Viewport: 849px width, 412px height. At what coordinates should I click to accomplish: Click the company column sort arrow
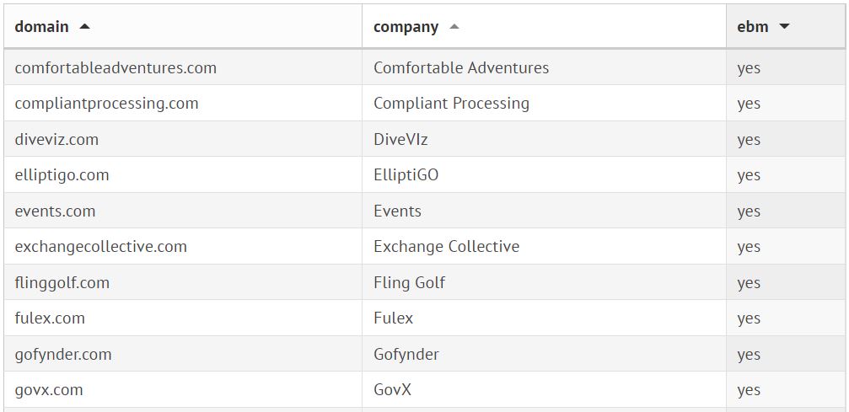(x=454, y=27)
